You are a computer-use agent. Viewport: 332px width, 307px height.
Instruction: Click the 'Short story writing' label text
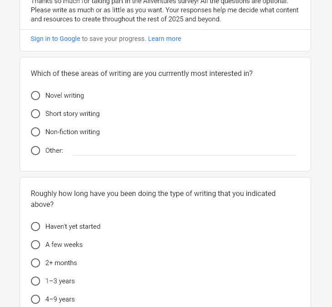(72, 114)
